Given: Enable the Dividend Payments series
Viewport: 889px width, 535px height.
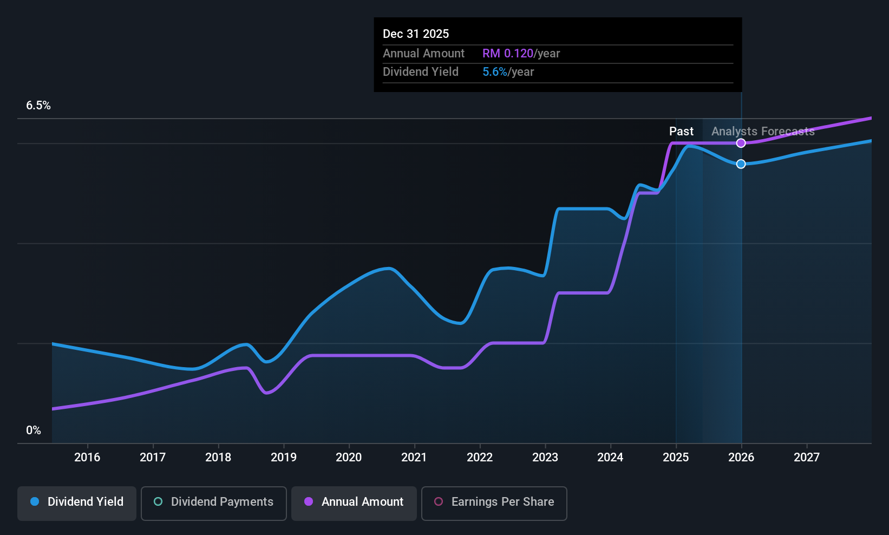Looking at the screenshot, I should (x=214, y=504).
